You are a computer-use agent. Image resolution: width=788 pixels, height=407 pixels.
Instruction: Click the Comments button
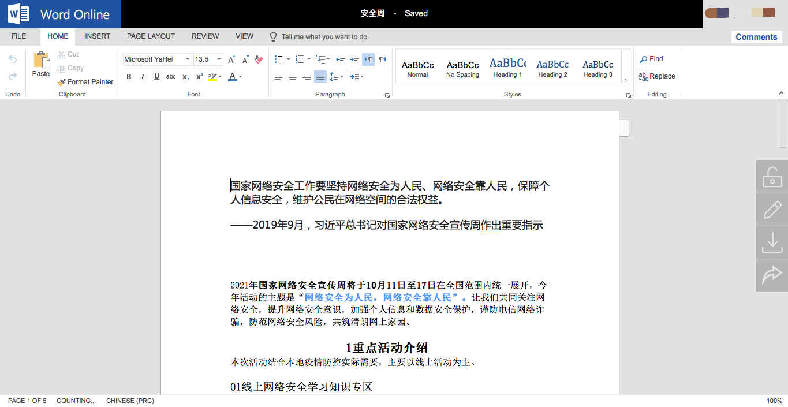tap(756, 37)
